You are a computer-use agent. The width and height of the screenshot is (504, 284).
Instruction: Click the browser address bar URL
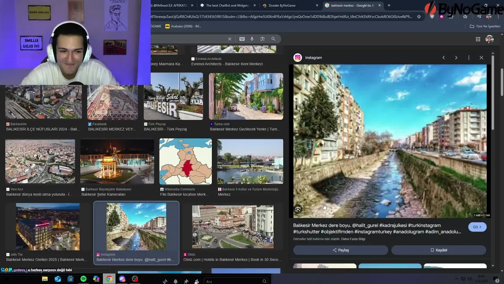pyautogui.click(x=282, y=17)
